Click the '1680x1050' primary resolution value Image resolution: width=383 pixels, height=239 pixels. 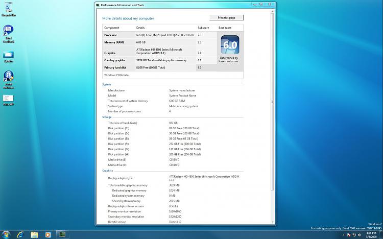175,211
